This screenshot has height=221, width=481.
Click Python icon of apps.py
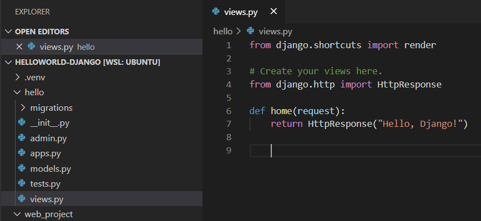pos(22,153)
